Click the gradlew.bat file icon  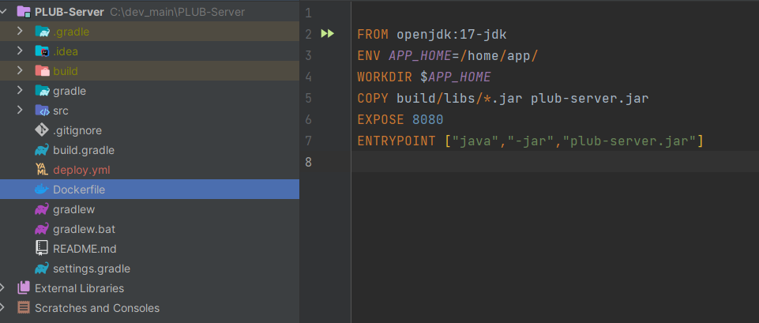pos(42,229)
